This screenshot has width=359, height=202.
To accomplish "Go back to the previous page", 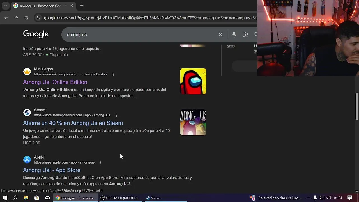I will [x=6, y=18].
